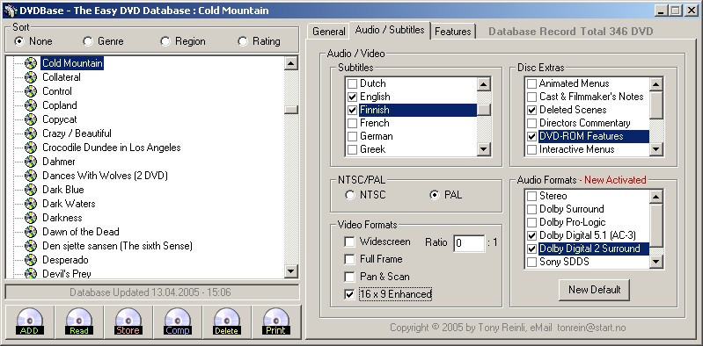The height and width of the screenshot is (346, 703).
Task: Click disc icon beside Desperado
Action: (x=31, y=260)
